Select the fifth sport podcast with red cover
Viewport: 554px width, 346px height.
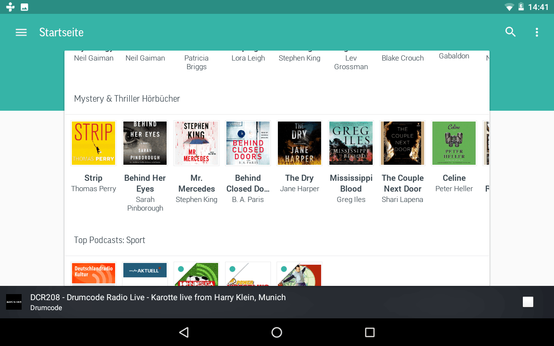300,274
